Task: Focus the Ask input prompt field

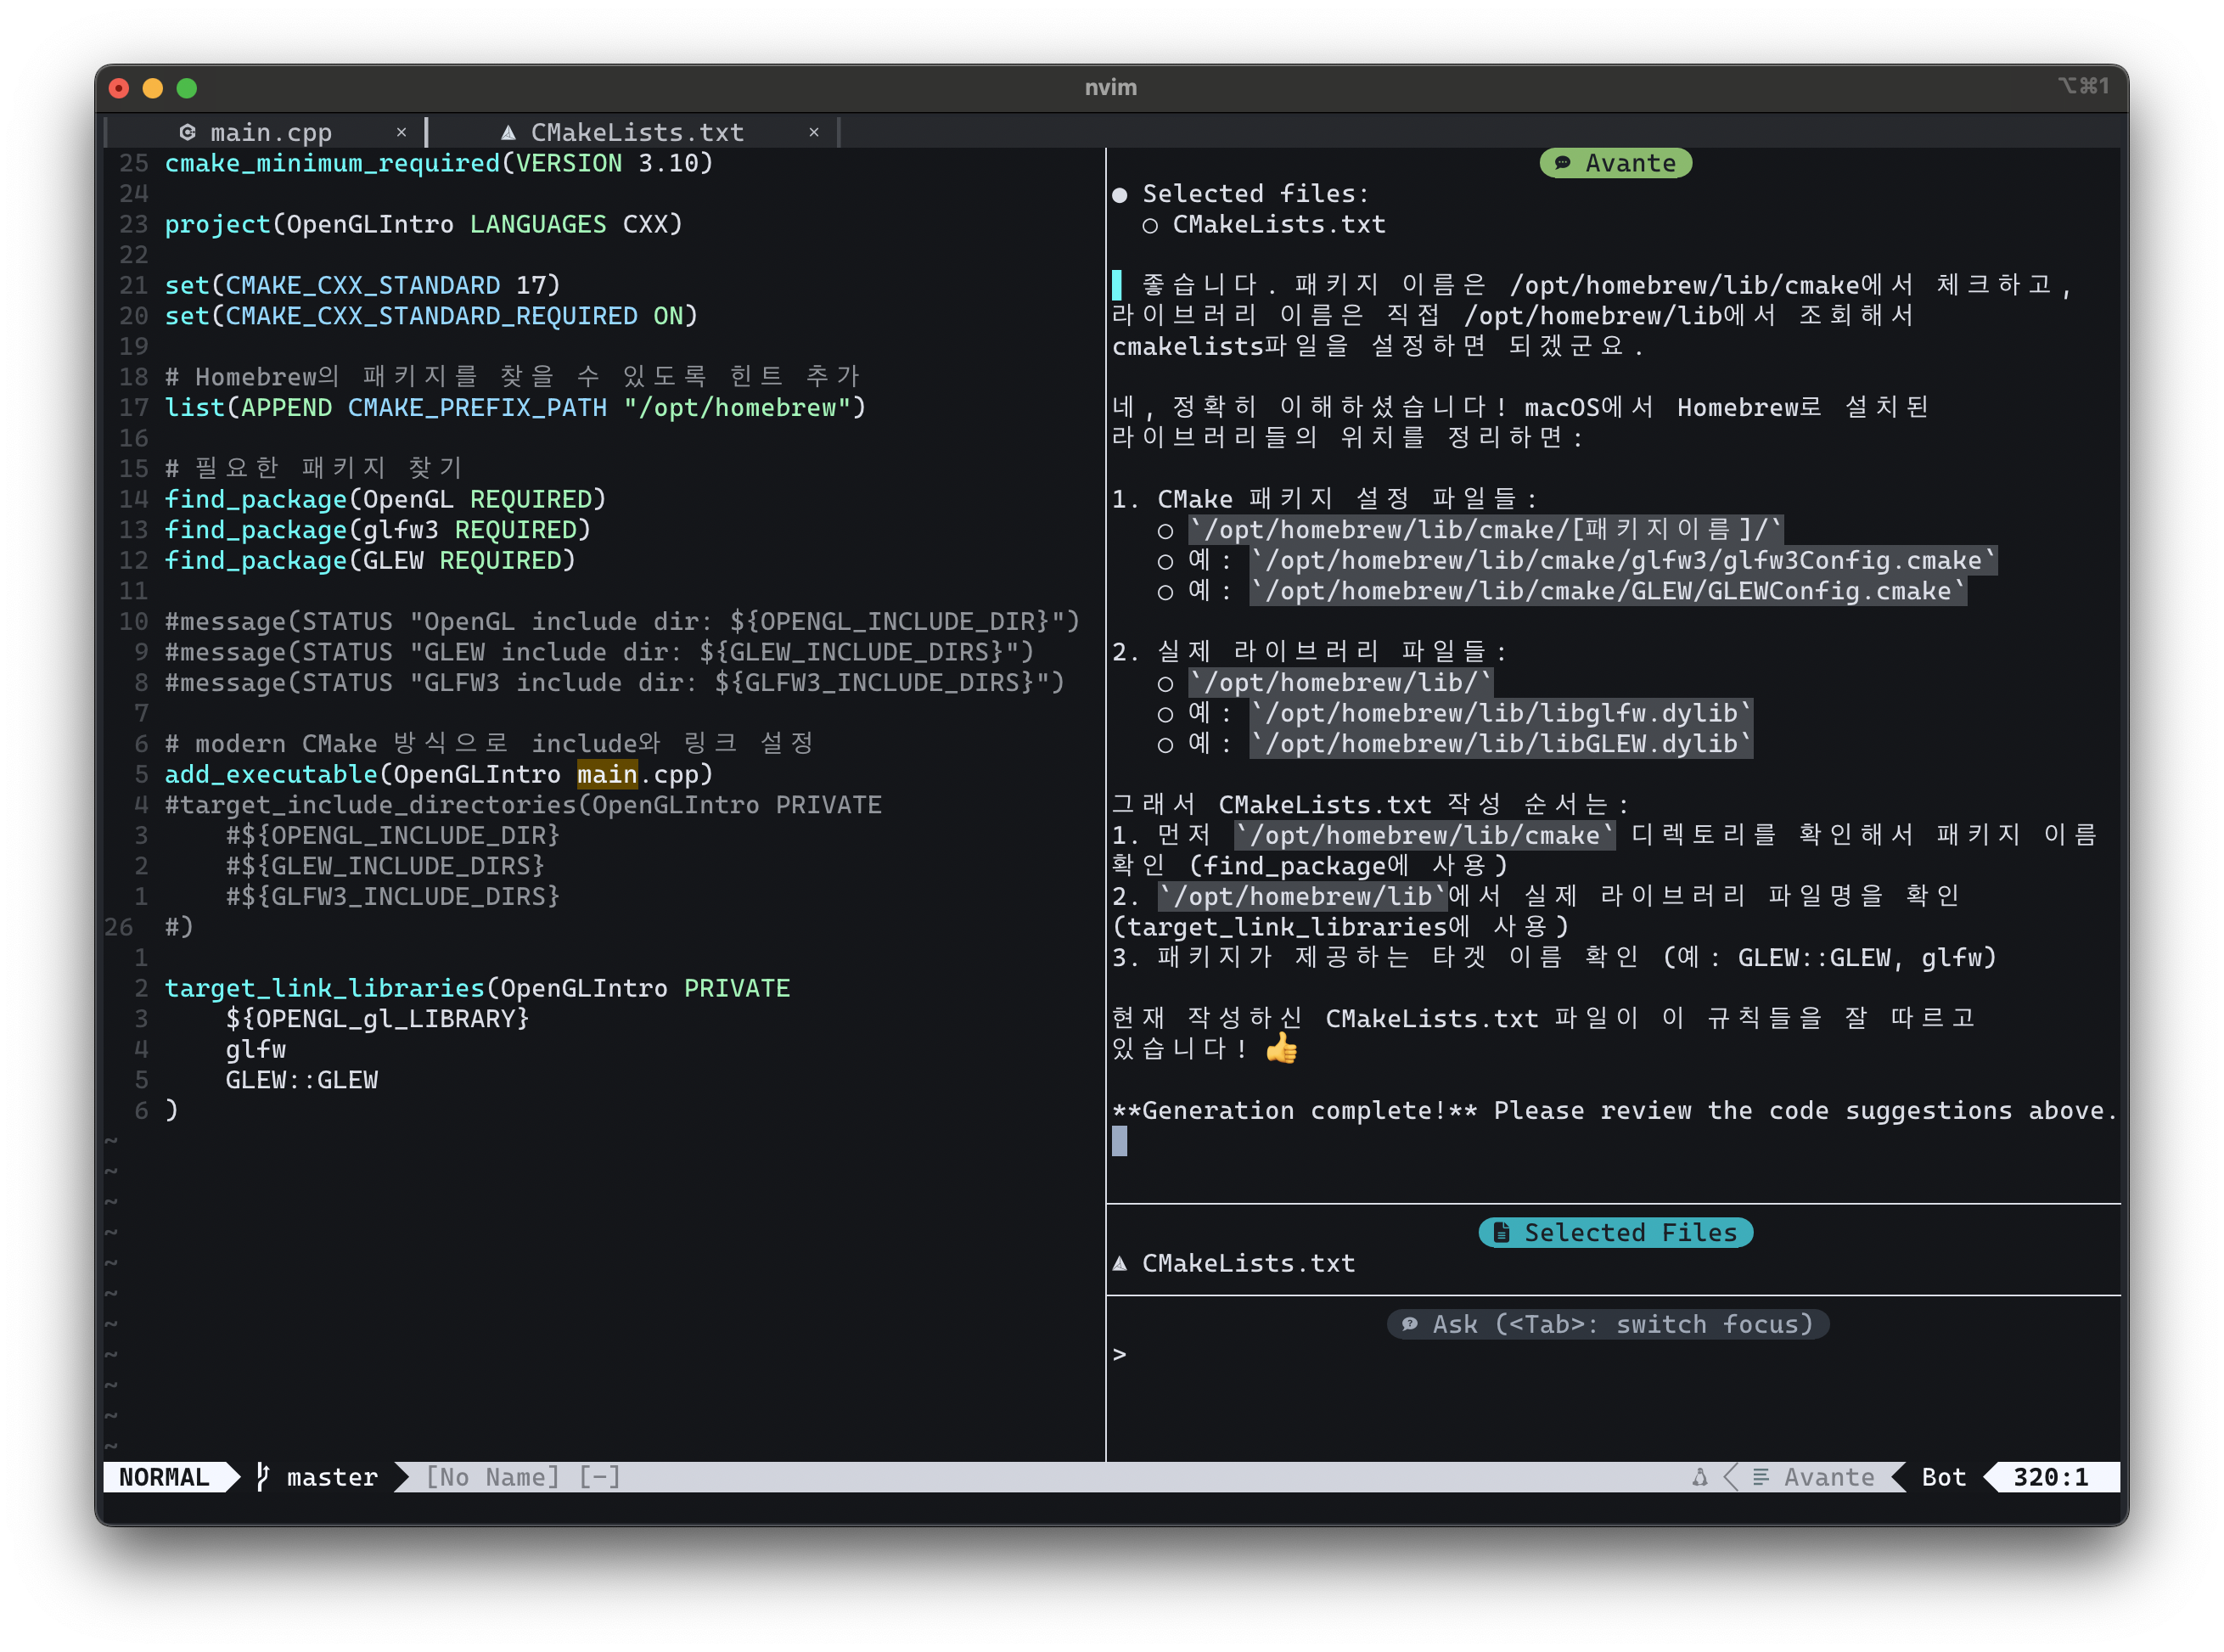Action: coord(1600,1354)
